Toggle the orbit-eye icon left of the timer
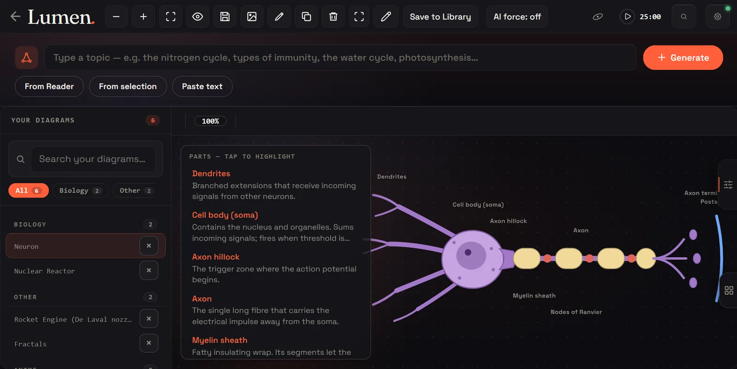 coord(597,17)
